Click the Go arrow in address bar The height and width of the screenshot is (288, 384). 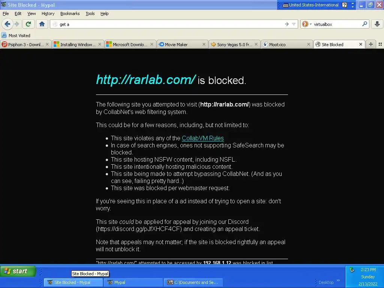point(287,24)
